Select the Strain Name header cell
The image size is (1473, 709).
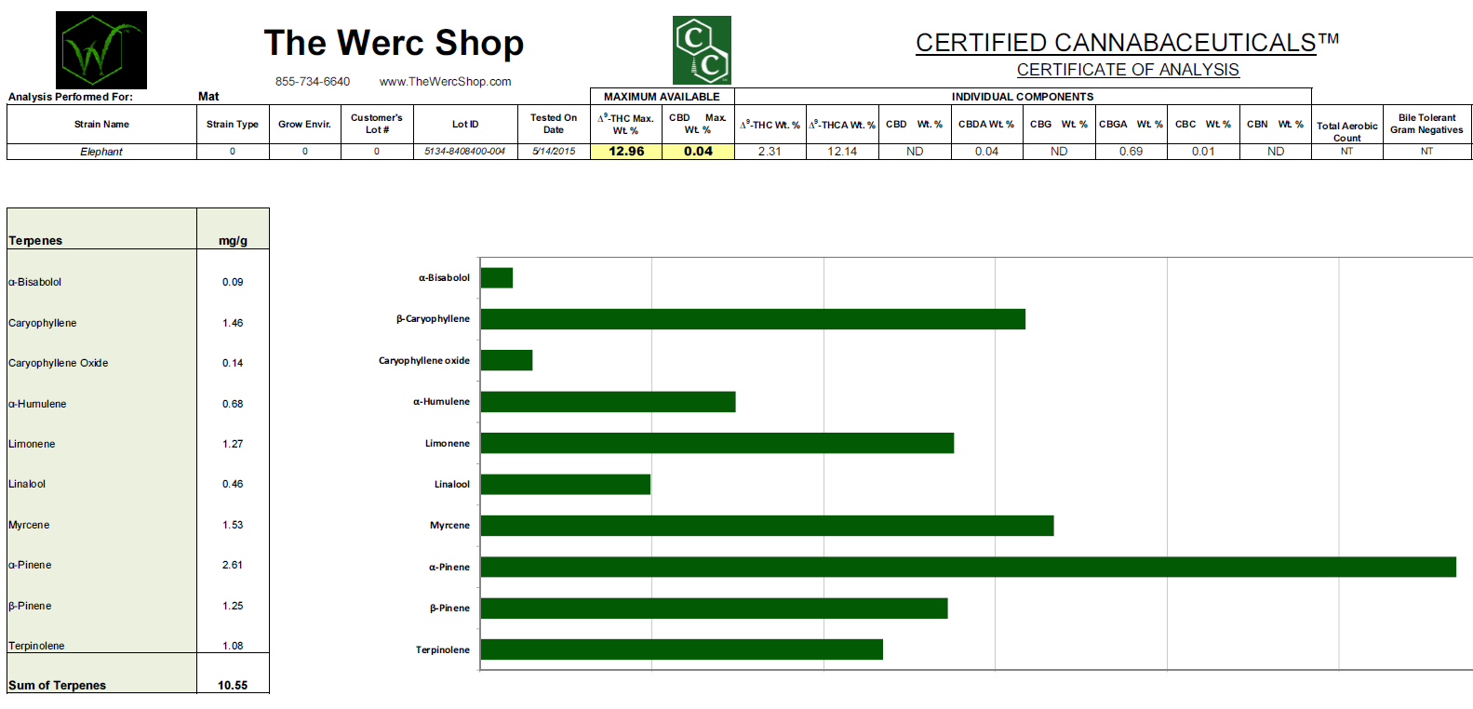101,124
